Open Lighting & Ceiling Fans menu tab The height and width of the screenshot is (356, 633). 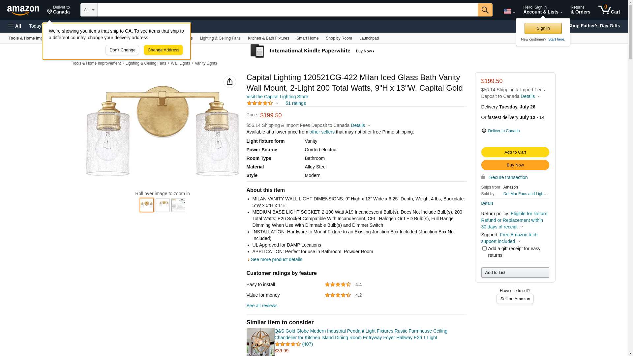point(220,38)
